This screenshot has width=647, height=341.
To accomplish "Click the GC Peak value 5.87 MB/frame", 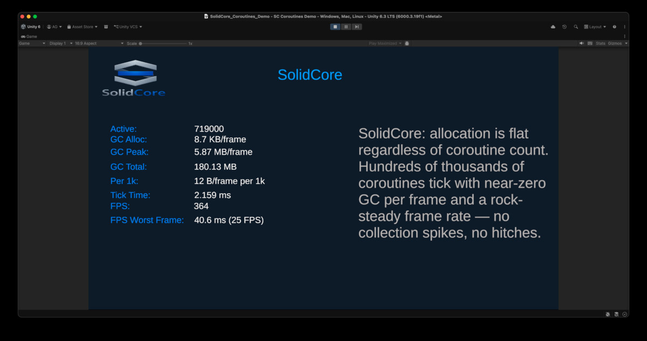I will point(223,152).
